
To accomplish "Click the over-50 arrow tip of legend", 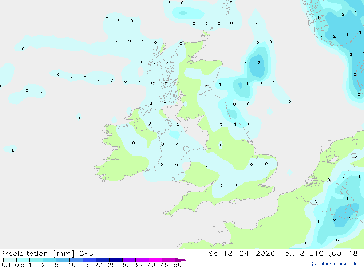I will click(x=182, y=260).
